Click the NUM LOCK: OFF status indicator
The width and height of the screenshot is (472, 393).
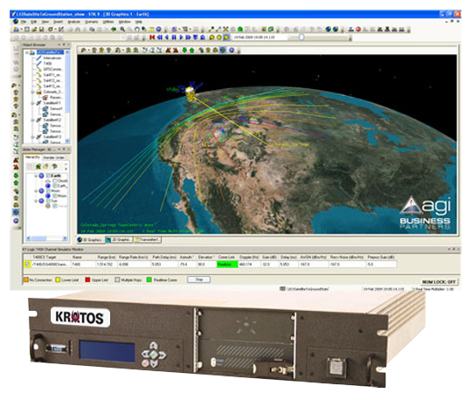tap(439, 282)
